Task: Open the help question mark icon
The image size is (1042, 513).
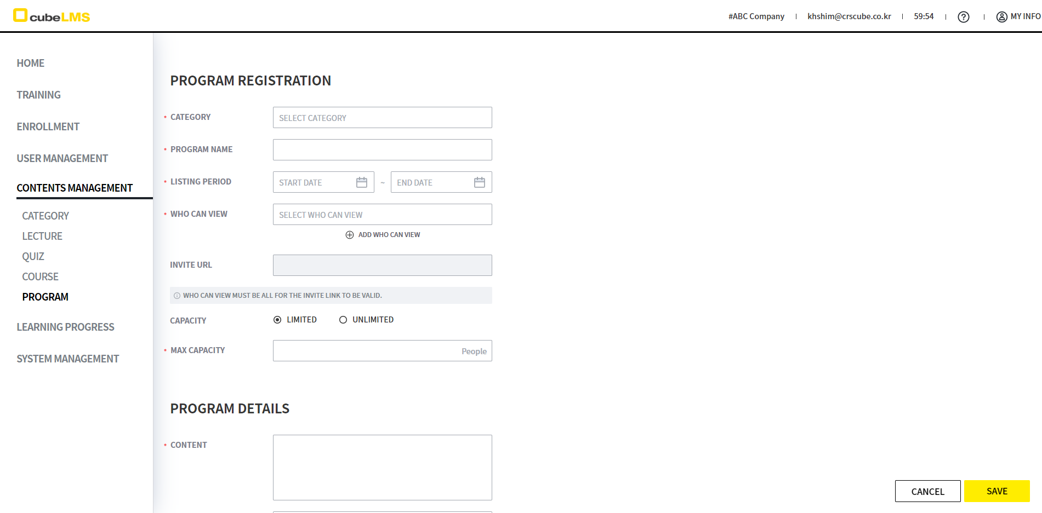Action: pos(963,17)
